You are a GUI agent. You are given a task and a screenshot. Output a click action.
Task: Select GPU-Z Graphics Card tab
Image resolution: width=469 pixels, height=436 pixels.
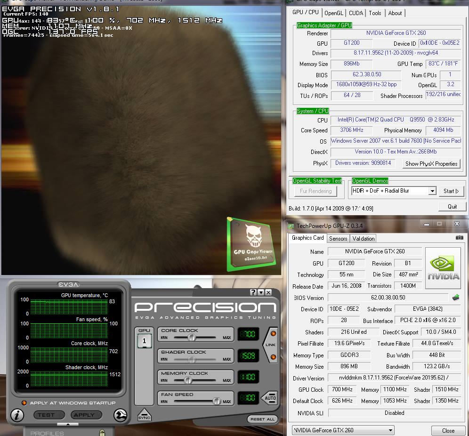(307, 238)
